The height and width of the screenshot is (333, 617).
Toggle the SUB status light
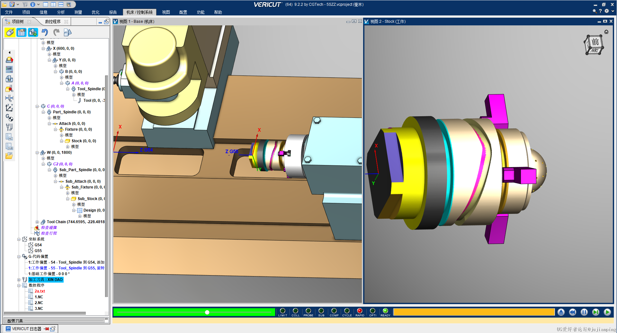(321, 311)
